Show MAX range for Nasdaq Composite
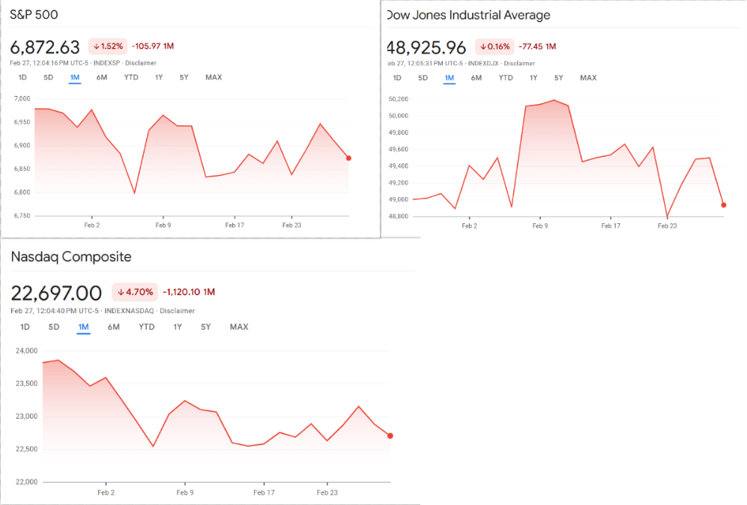Screen dimensions: 747x505 tap(239, 327)
